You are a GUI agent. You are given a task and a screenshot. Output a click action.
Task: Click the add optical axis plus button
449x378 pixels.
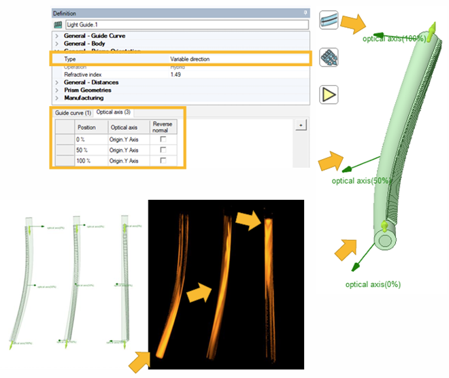(301, 125)
